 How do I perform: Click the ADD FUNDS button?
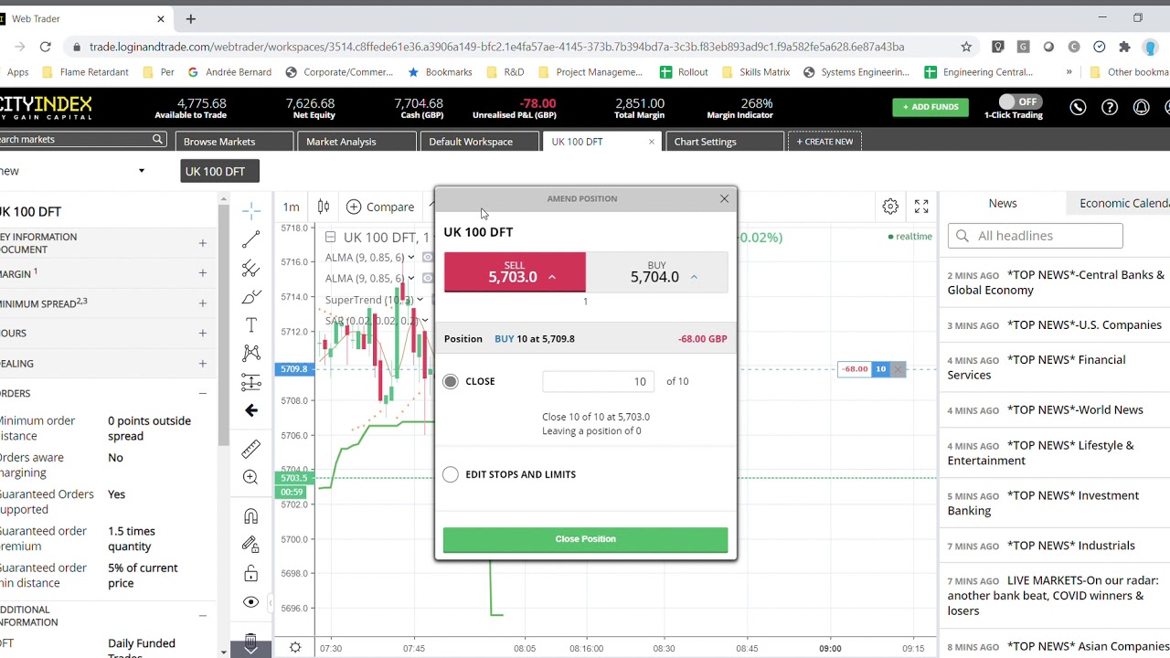click(x=931, y=107)
